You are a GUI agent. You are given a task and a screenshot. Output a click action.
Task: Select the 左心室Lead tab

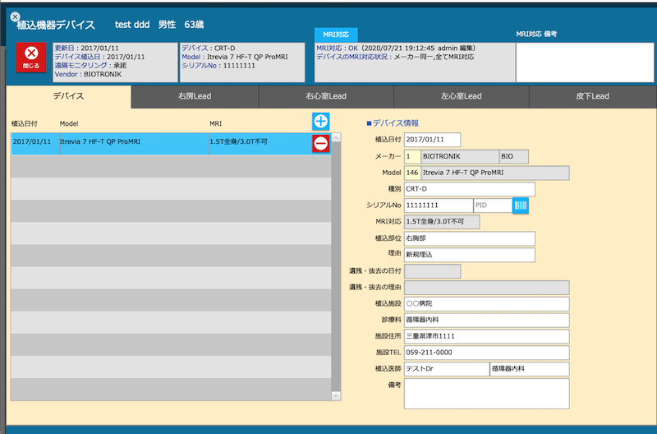[x=461, y=96]
